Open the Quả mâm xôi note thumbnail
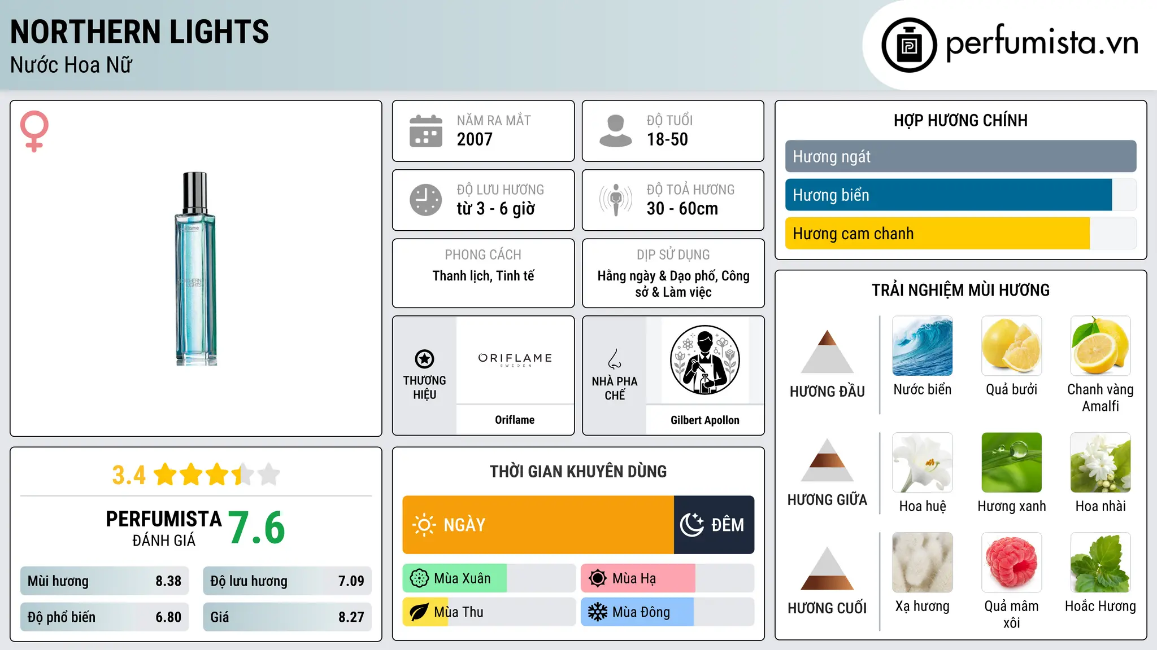Viewport: 1157px width, 650px height. [x=1011, y=563]
